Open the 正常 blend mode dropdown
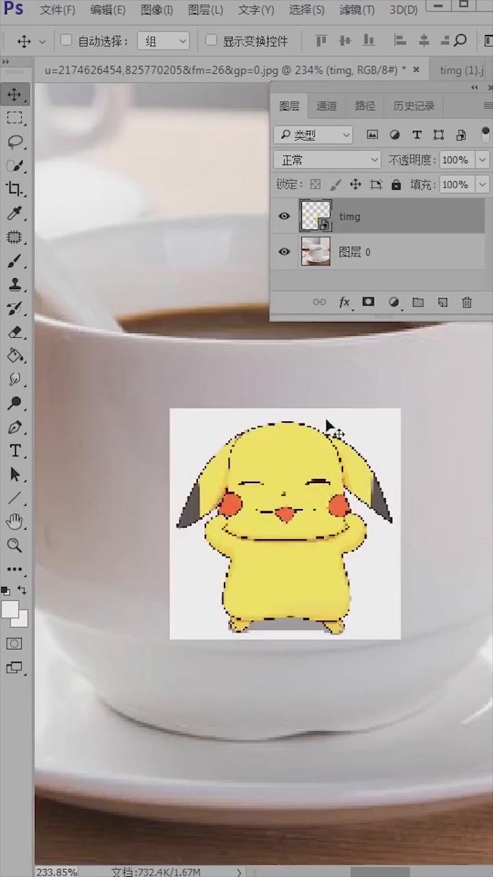 pyautogui.click(x=327, y=160)
